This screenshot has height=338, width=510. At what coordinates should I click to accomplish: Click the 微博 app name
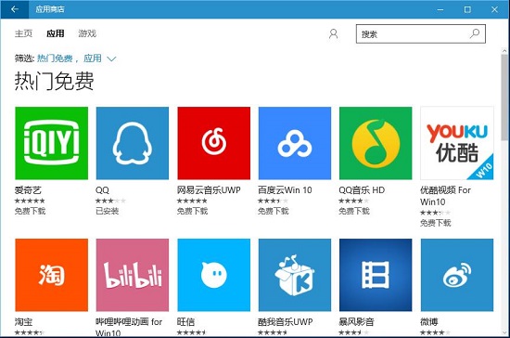429,321
